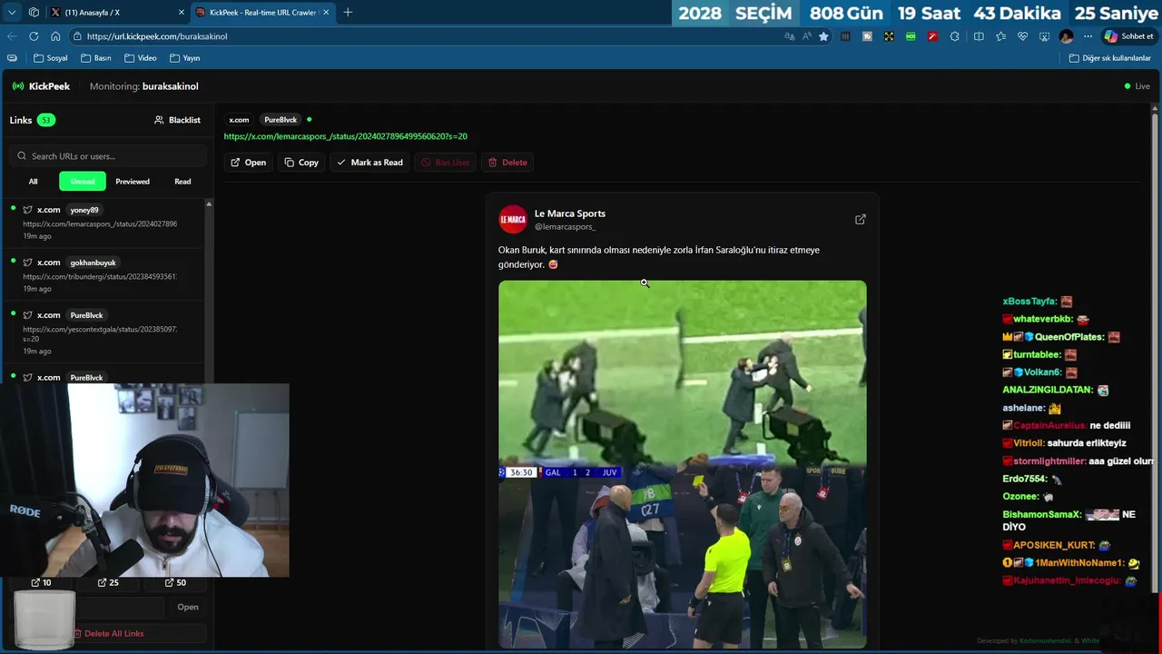Click the browser home icon
Image resolution: width=1162 pixels, height=654 pixels.
click(x=55, y=36)
